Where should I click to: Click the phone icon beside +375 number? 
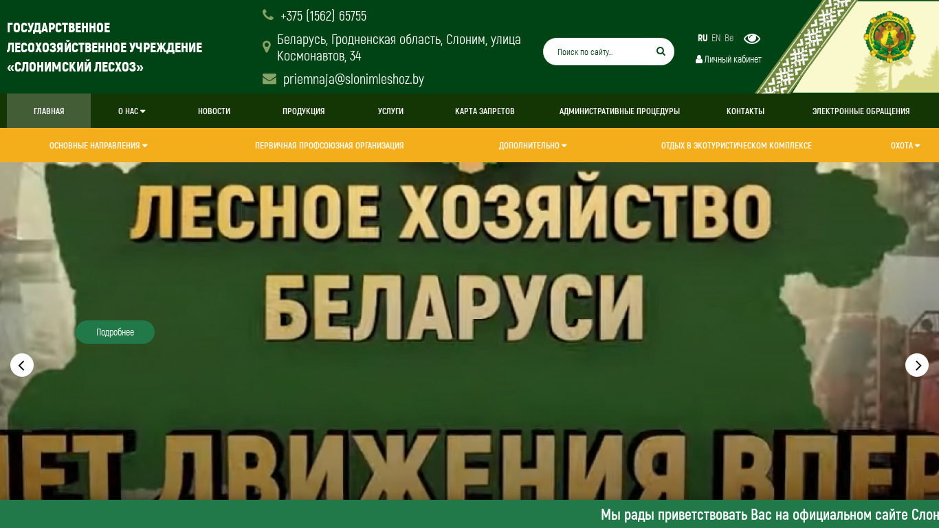point(268,14)
